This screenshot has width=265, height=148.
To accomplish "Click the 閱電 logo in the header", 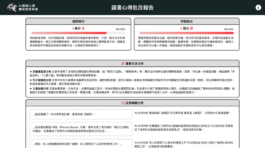I will [12, 8].
